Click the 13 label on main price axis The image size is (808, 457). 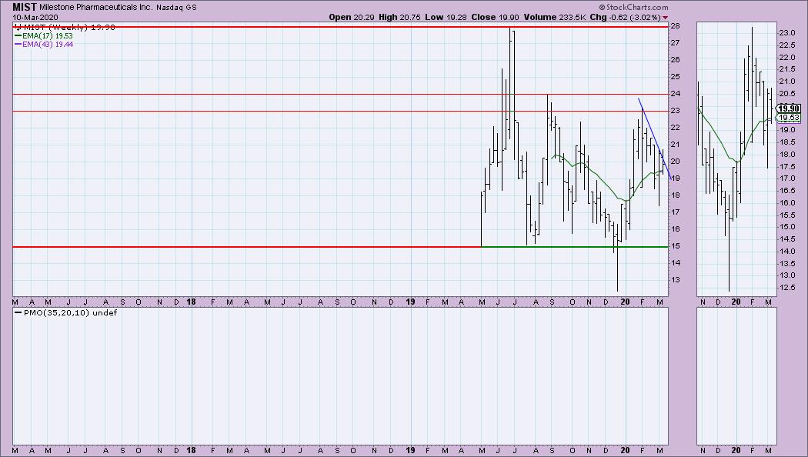coord(675,280)
